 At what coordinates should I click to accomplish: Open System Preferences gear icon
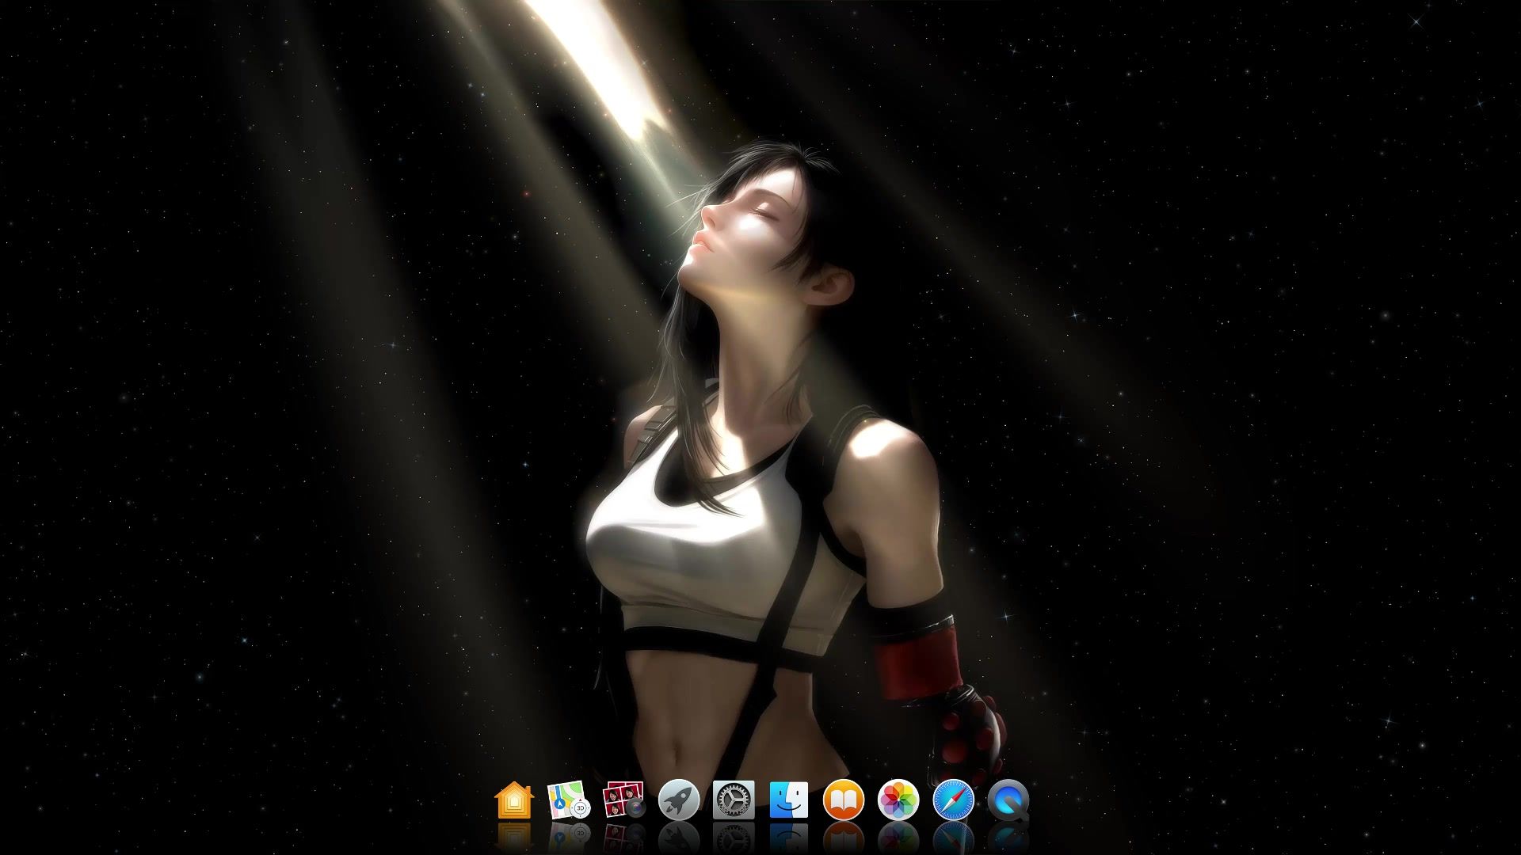[x=734, y=800]
